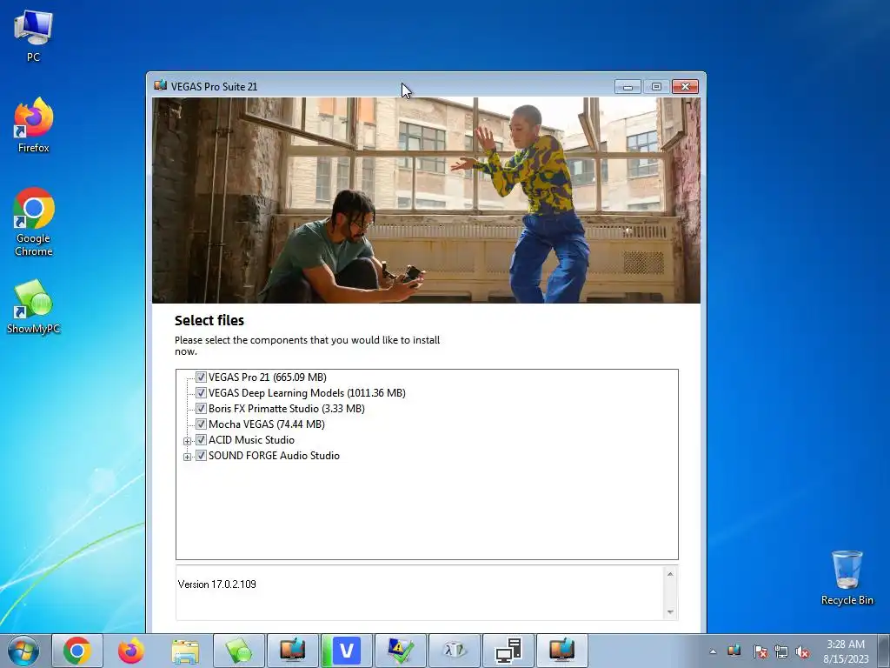Select 'Boris FX Primatte Studio (3.33 MB)' text
The width and height of the screenshot is (890, 668).
287,409
